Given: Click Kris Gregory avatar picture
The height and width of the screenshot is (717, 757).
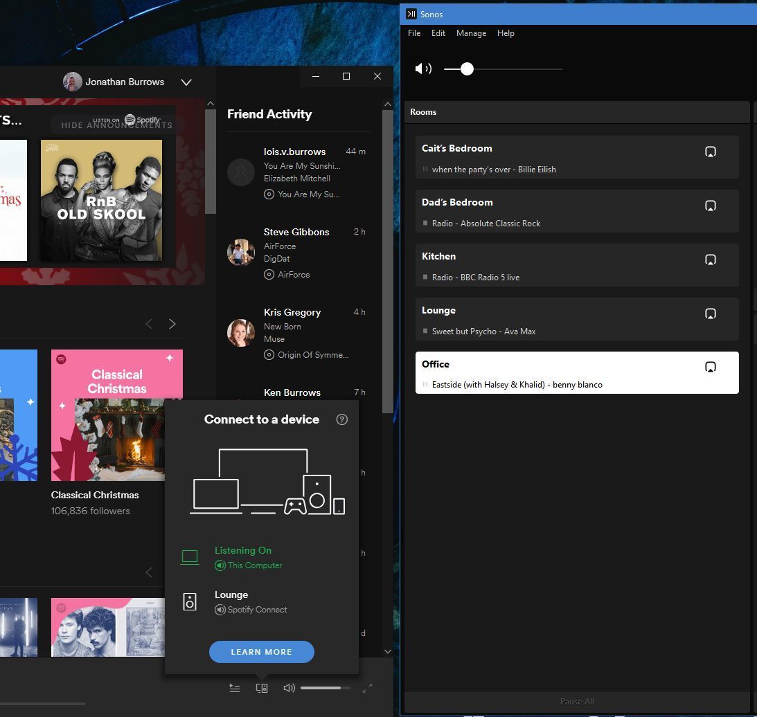Looking at the screenshot, I should coord(241,333).
